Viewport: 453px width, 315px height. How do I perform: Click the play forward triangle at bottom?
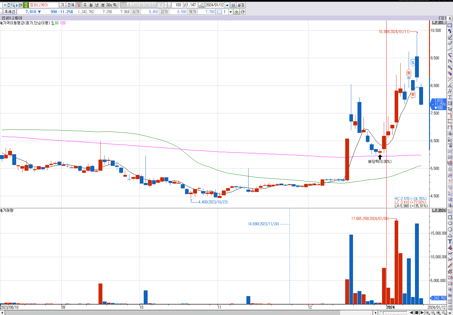point(422,313)
